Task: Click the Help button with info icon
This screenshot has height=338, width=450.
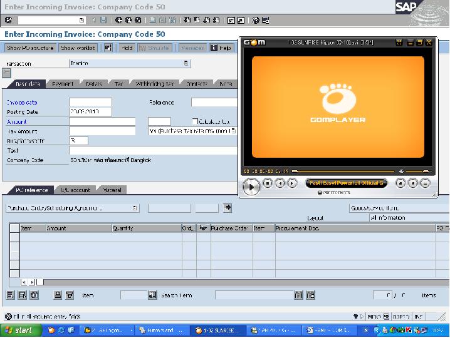Action: 221,48
